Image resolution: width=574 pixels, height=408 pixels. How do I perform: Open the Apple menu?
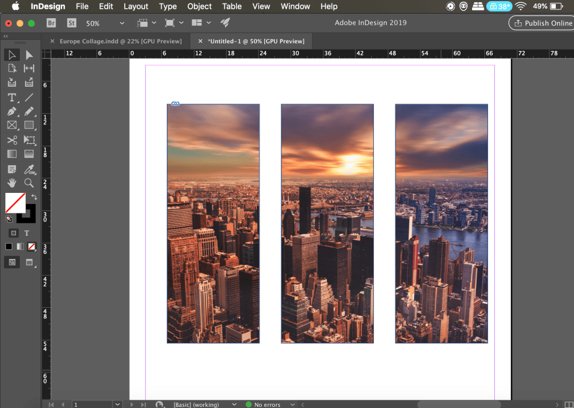(x=15, y=6)
